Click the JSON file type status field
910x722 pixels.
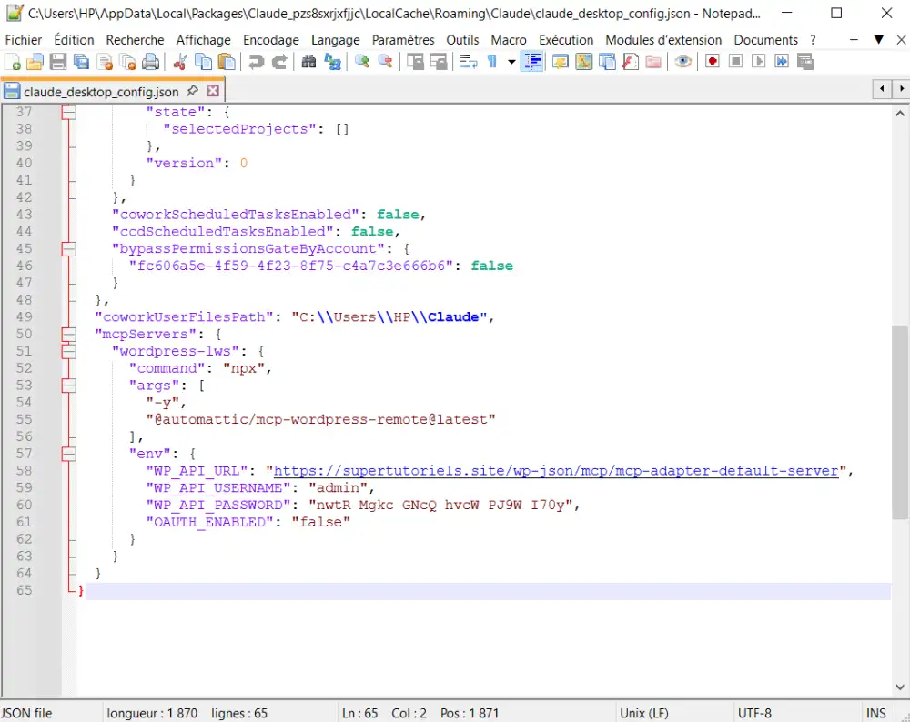click(x=26, y=713)
